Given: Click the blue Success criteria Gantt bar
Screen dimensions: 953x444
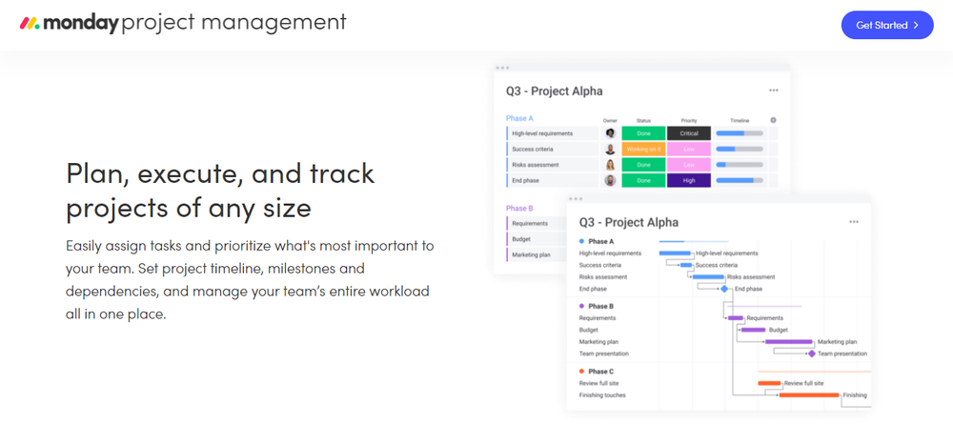Looking at the screenshot, I should pyautogui.click(x=686, y=266).
